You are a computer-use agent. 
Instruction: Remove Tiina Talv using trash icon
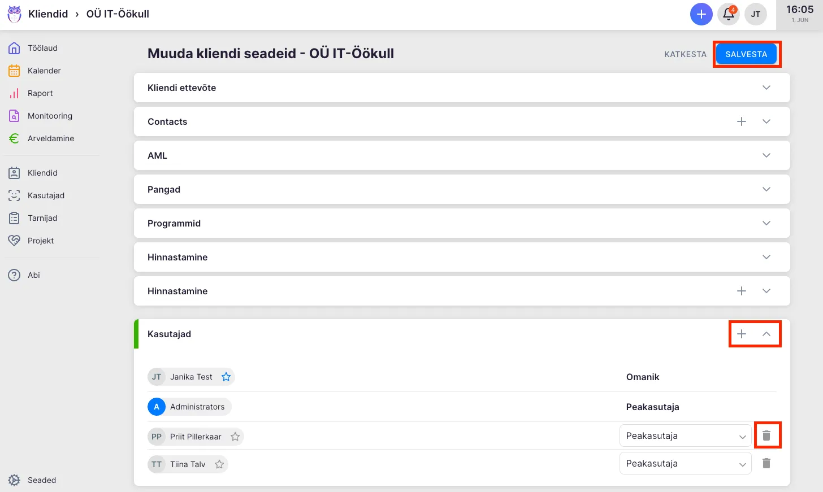(766, 463)
